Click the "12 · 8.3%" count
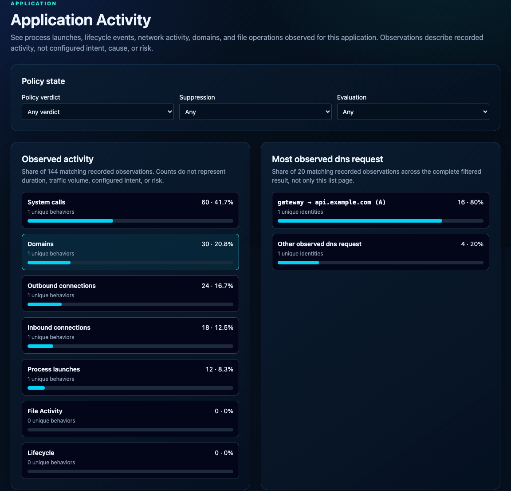Image resolution: width=511 pixels, height=491 pixels. click(x=219, y=370)
